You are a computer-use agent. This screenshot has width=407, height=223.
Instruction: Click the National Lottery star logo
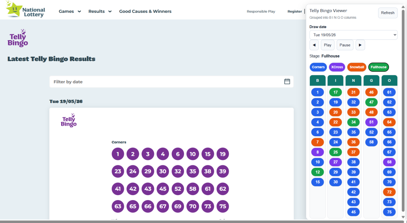[x=25, y=9]
